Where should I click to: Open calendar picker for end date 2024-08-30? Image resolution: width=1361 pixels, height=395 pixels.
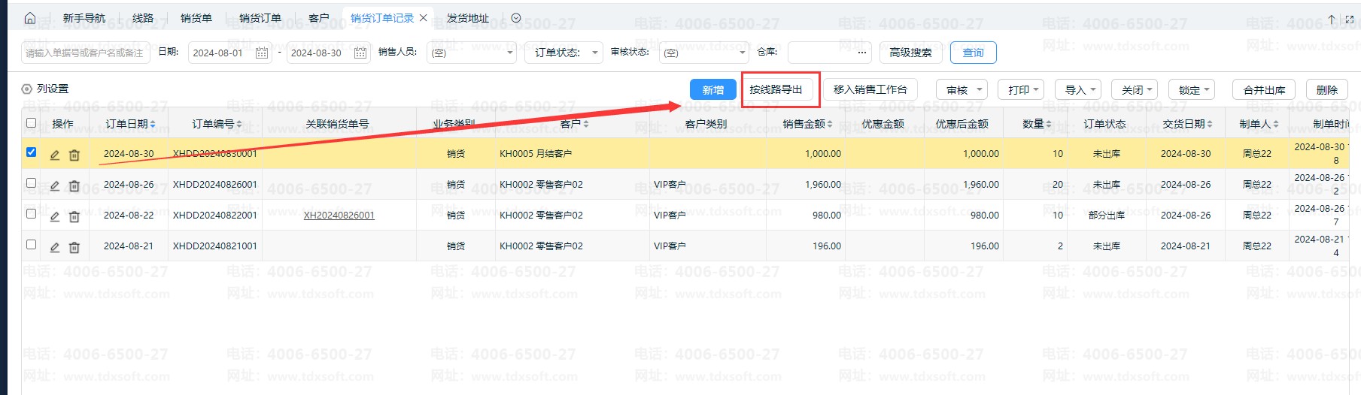[360, 53]
